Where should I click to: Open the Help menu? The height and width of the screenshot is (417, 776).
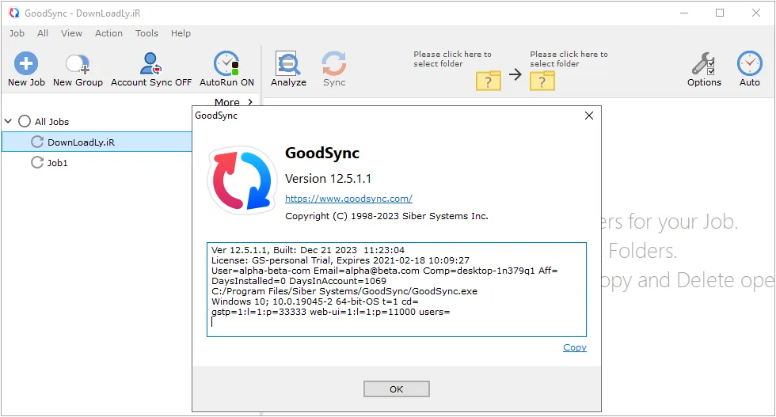[x=181, y=33]
